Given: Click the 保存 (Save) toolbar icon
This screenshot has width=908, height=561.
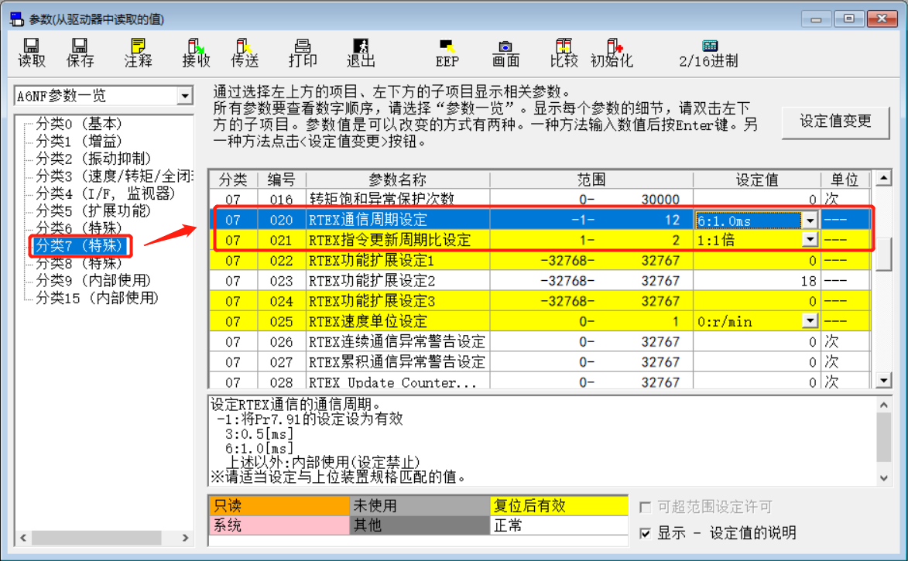Looking at the screenshot, I should pos(80,51).
